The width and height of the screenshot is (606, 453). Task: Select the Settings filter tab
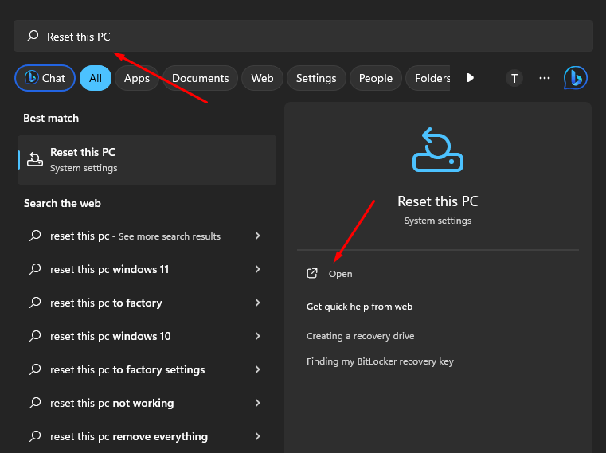[316, 78]
